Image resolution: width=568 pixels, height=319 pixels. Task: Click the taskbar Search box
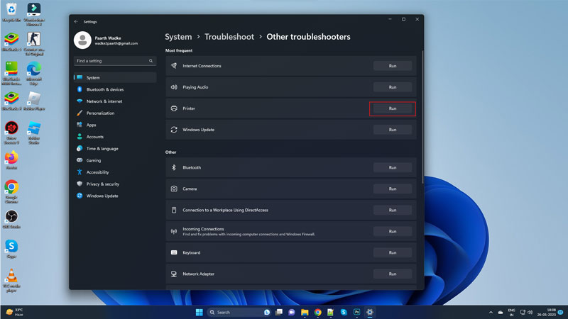click(x=239, y=312)
